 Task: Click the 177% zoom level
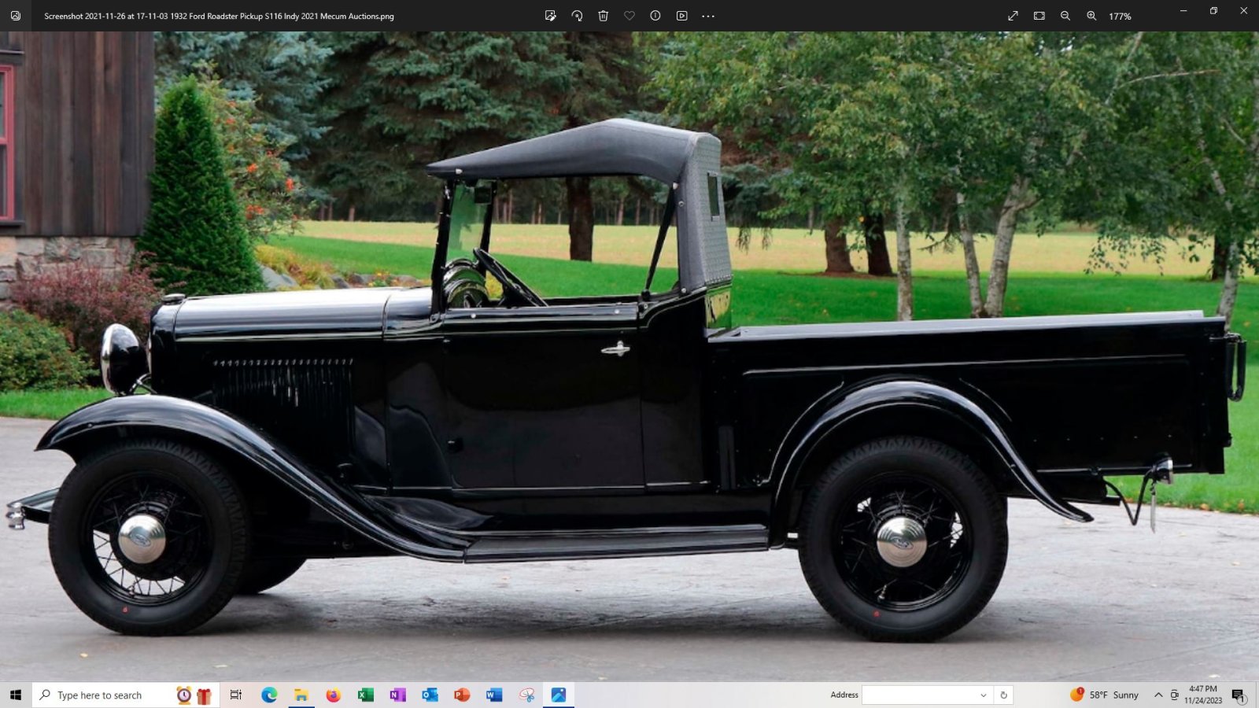pyautogui.click(x=1120, y=17)
